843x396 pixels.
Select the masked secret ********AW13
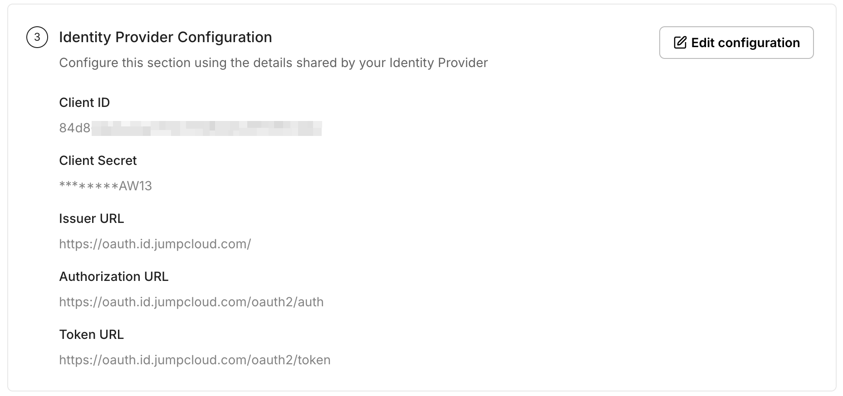(x=106, y=186)
